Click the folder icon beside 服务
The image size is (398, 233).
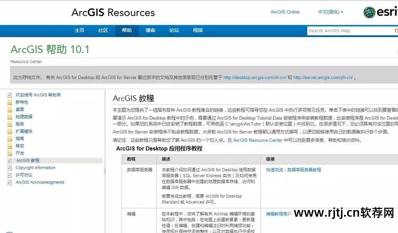point(10,124)
